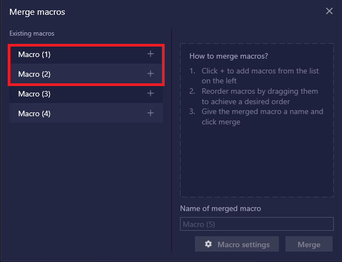Close the Merge macros dialog
The image size is (342, 262).
[x=329, y=11]
